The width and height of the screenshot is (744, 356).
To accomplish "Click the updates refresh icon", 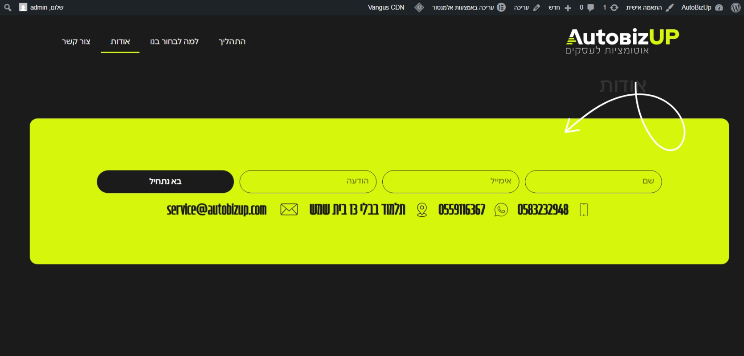I will 614,8.
